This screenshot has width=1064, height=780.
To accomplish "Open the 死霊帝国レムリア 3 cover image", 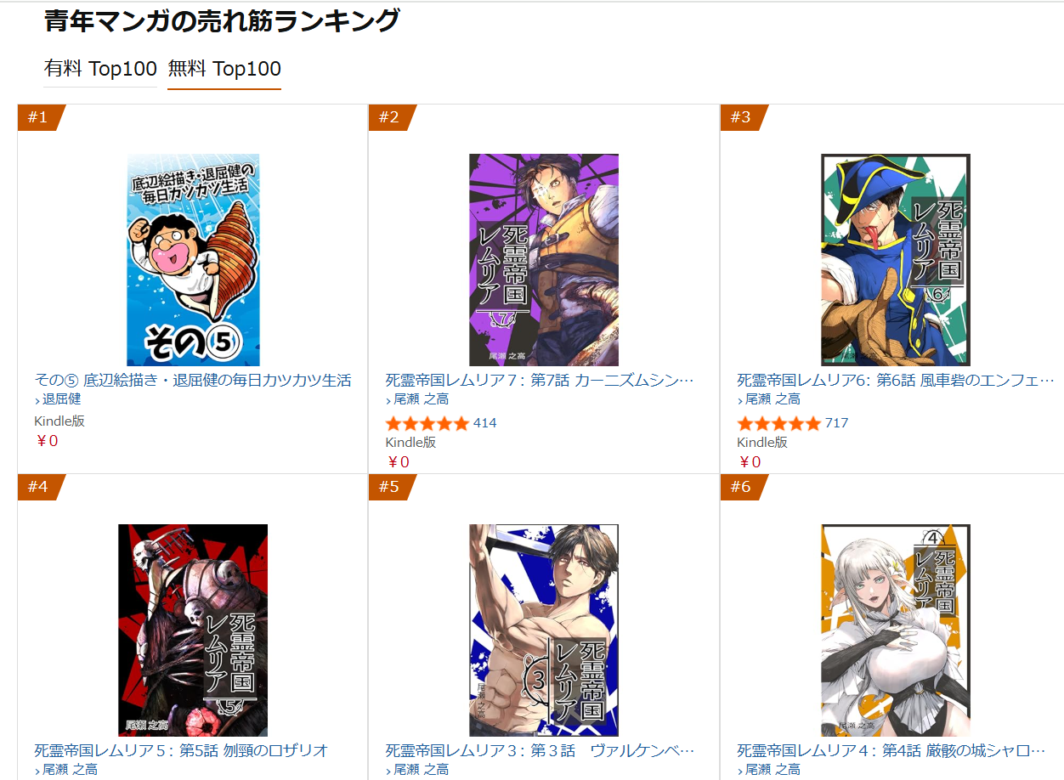I will point(544,630).
